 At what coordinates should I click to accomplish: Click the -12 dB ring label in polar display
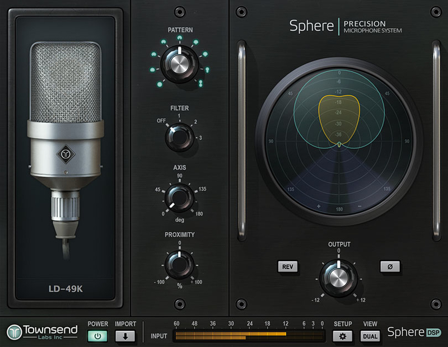[338, 92]
